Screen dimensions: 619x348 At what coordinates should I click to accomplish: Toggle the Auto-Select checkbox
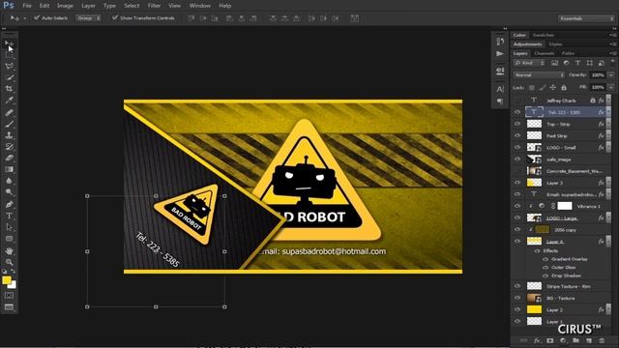point(37,17)
